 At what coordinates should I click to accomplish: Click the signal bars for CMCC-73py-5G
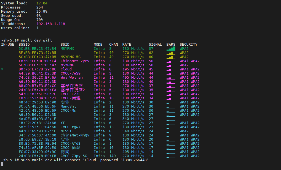pos(171,156)
